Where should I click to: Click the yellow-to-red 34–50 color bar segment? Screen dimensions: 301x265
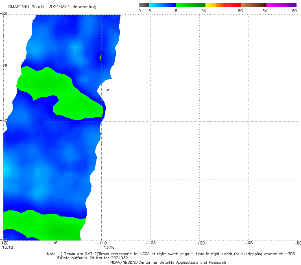[x=223, y=5]
